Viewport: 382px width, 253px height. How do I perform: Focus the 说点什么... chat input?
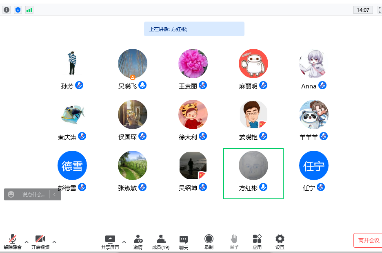tap(33, 194)
